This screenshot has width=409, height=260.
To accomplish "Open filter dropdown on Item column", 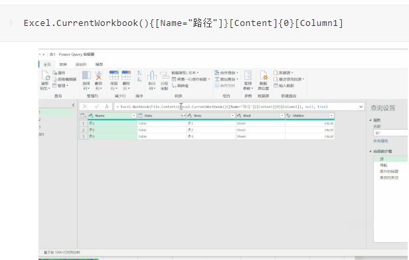I will click(232, 116).
